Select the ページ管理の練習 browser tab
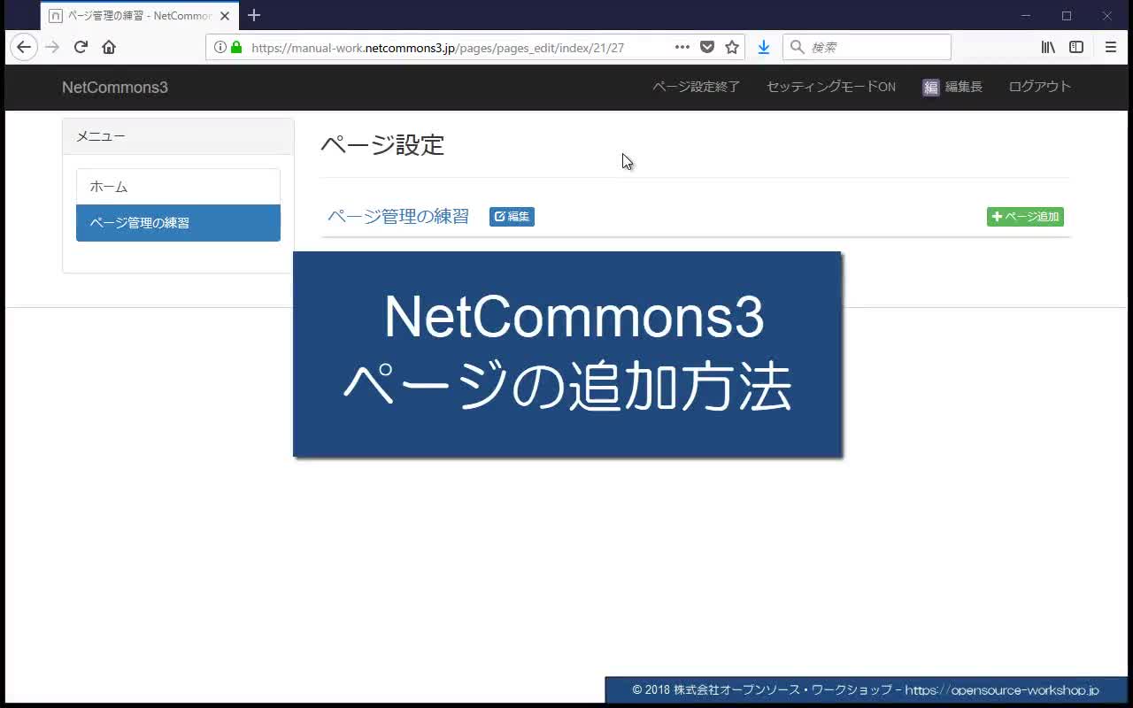This screenshot has height=708, width=1133. (140, 16)
